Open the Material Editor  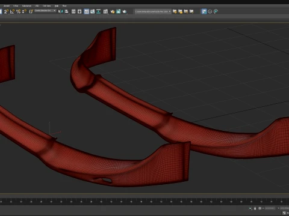tap(105, 11)
